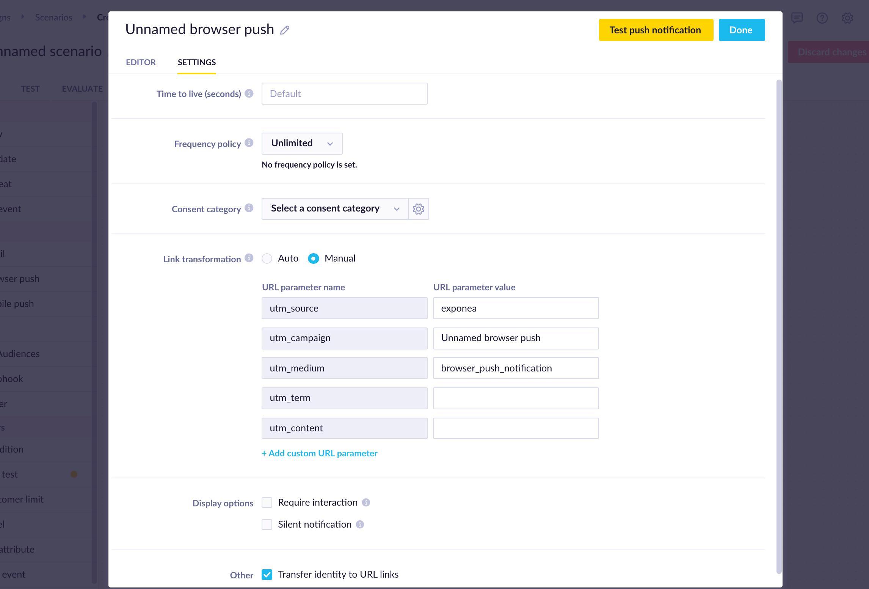Image resolution: width=869 pixels, height=589 pixels.
Task: Switch to the SETTINGS tab
Action: pyautogui.click(x=197, y=62)
